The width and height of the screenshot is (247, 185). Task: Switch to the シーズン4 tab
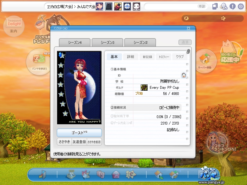click(75, 43)
